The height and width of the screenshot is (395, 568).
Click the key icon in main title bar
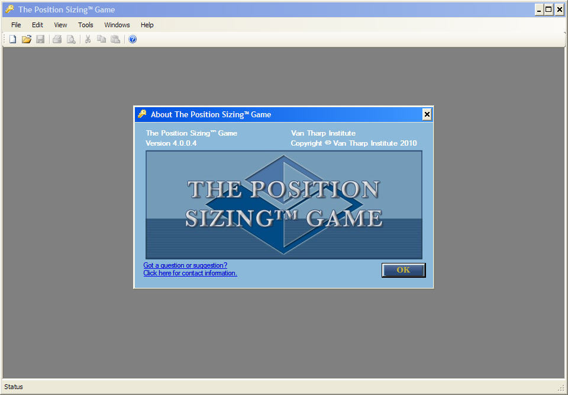9,9
